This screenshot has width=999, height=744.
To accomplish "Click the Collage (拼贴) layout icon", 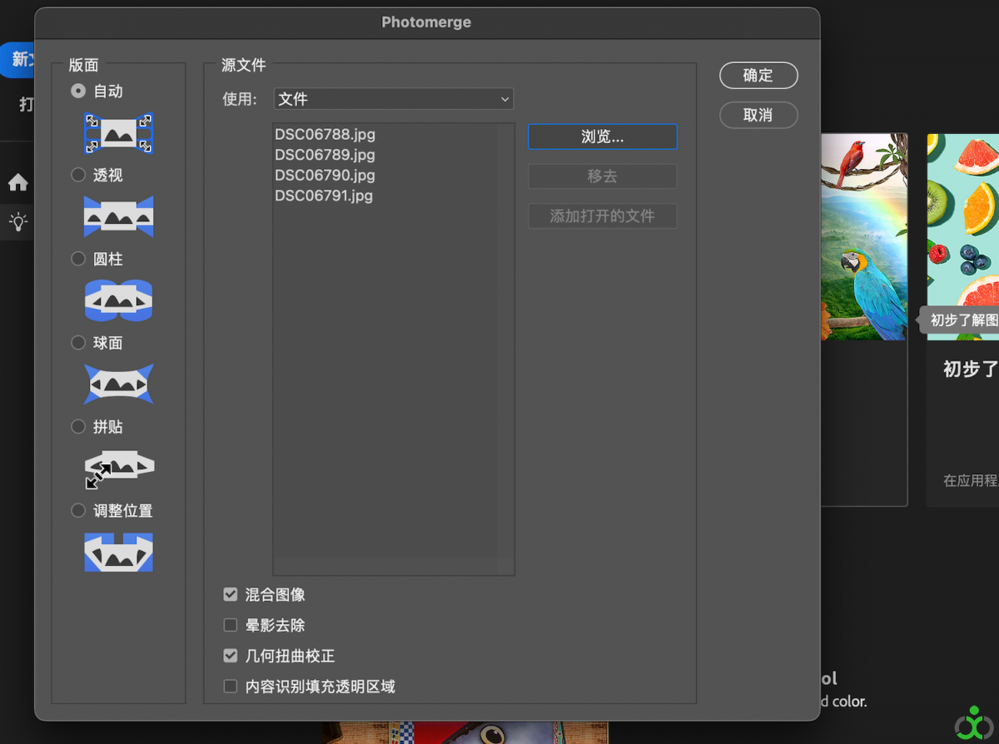I will pyautogui.click(x=118, y=469).
